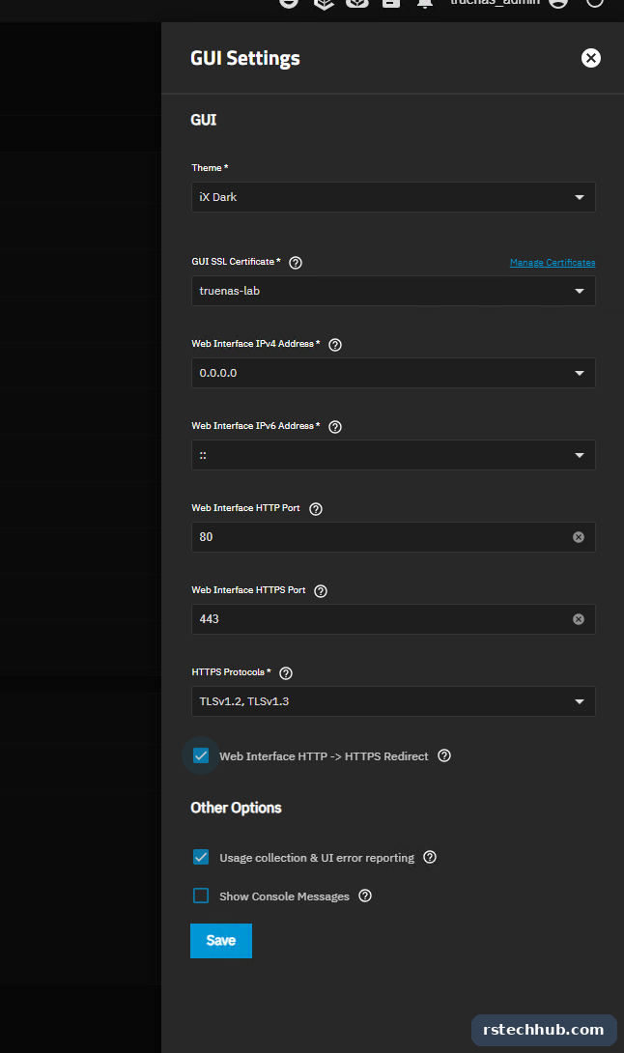Clear the HTTP Port value 80
Image resolution: width=624 pixels, height=1053 pixels.
pyautogui.click(x=579, y=537)
